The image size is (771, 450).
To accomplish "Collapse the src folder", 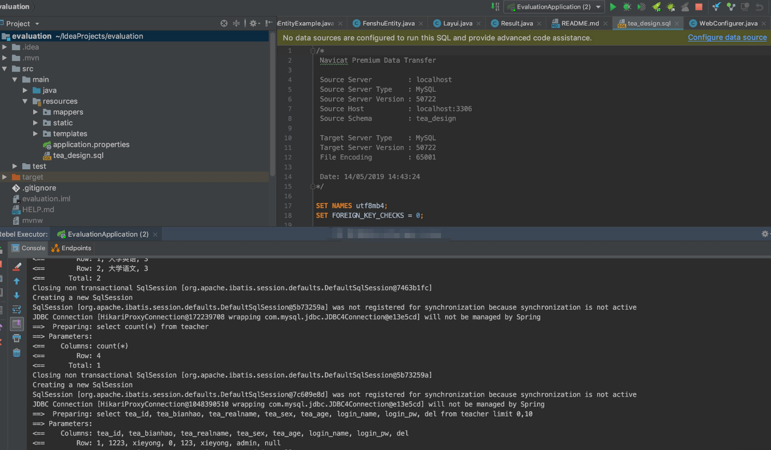I will pos(5,69).
